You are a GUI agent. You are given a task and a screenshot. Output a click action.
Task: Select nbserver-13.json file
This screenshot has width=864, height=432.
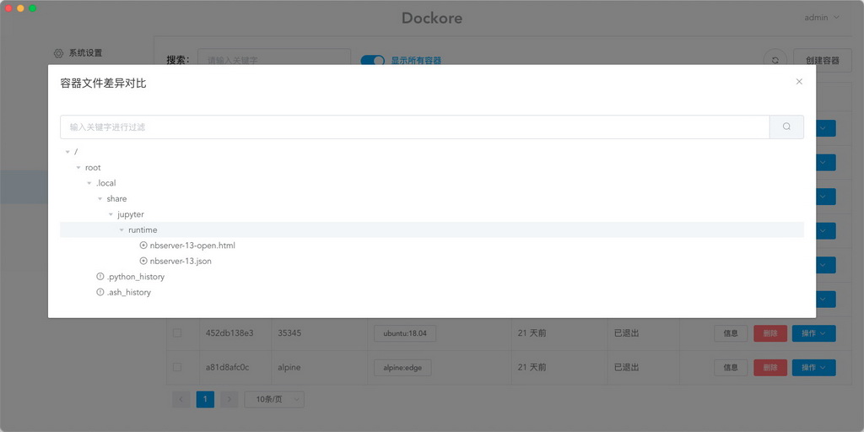tap(181, 262)
